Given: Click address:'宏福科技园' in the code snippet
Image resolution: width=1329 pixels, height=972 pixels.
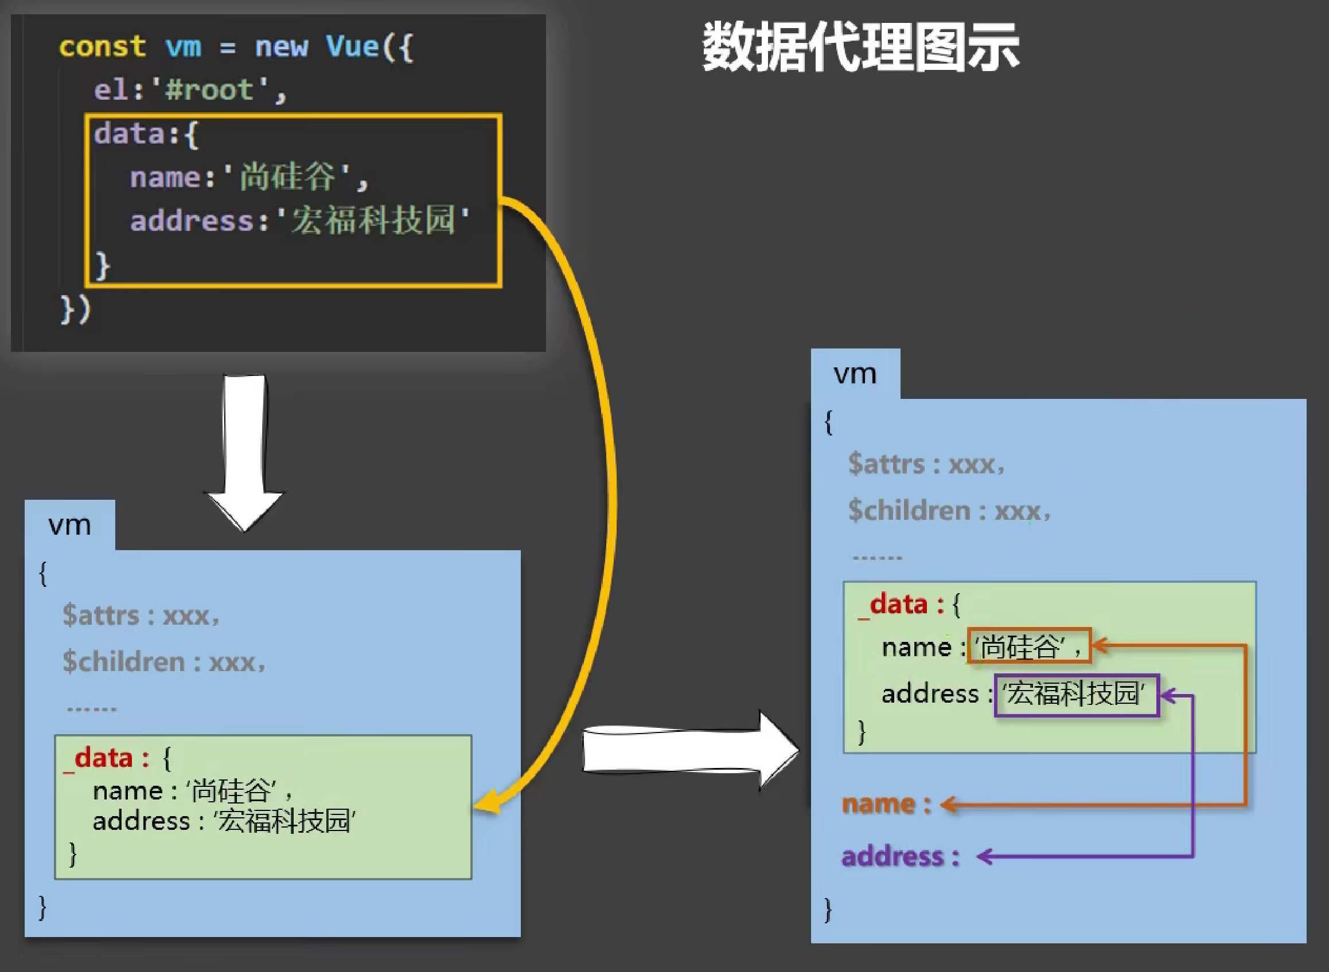Looking at the screenshot, I should (300, 221).
